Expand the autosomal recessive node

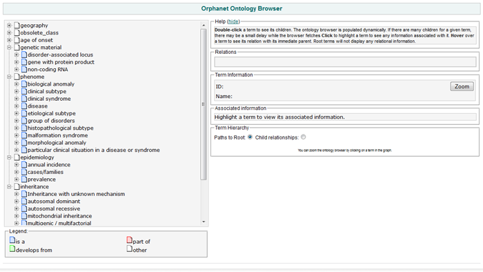click(x=17, y=208)
